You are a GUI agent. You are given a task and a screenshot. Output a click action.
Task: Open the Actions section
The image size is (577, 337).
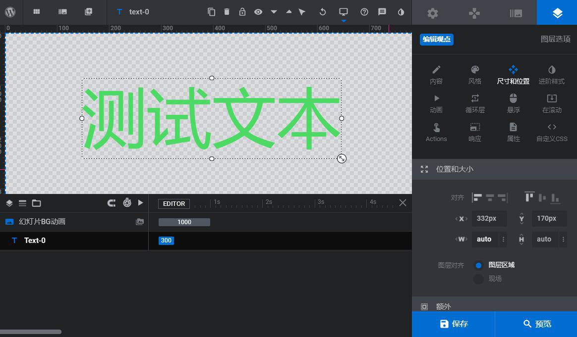[x=436, y=132]
